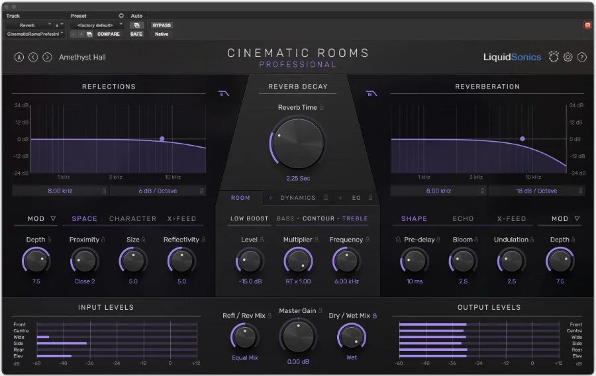Open the clock icon next to LiquidSonics
The image size is (596, 376).
554,57
